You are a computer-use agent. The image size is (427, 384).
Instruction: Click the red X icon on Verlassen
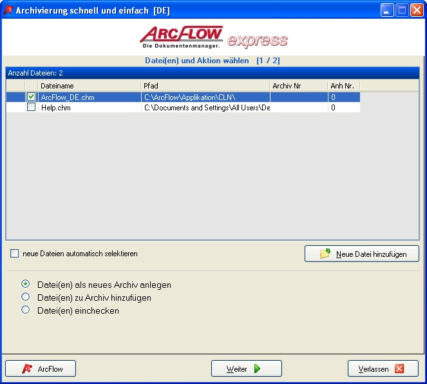[x=399, y=369]
